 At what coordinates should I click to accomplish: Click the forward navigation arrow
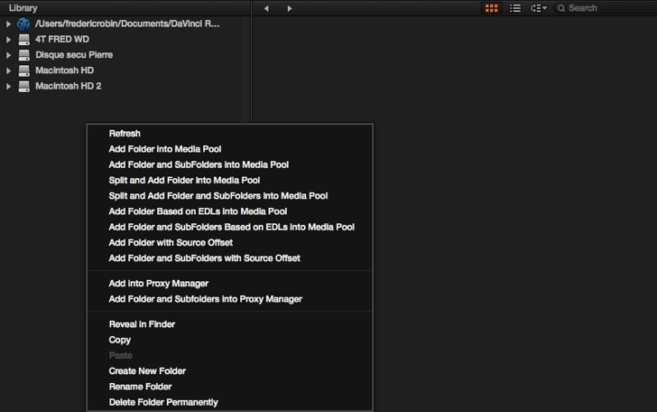tap(289, 8)
